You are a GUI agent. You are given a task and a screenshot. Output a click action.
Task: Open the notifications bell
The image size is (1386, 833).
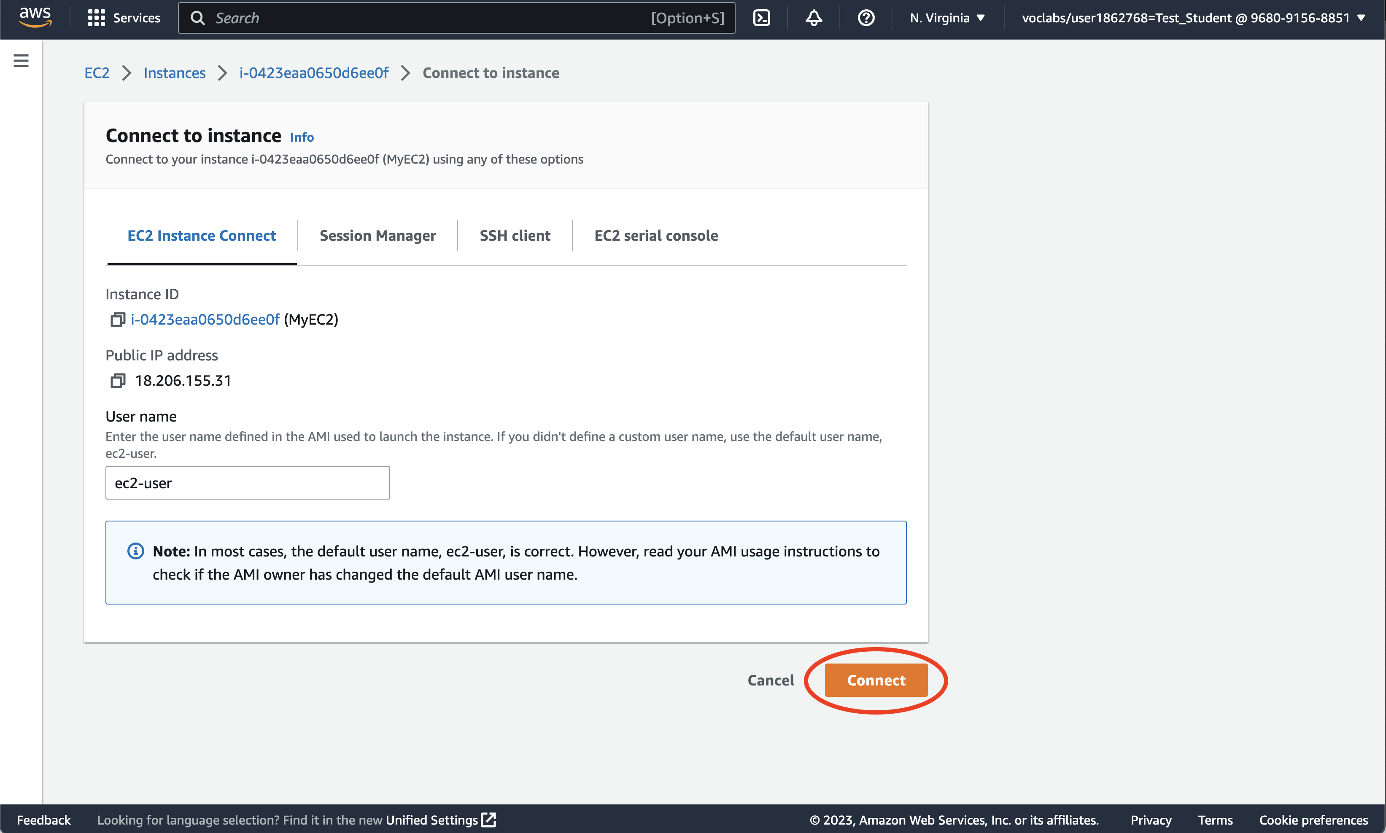click(814, 18)
